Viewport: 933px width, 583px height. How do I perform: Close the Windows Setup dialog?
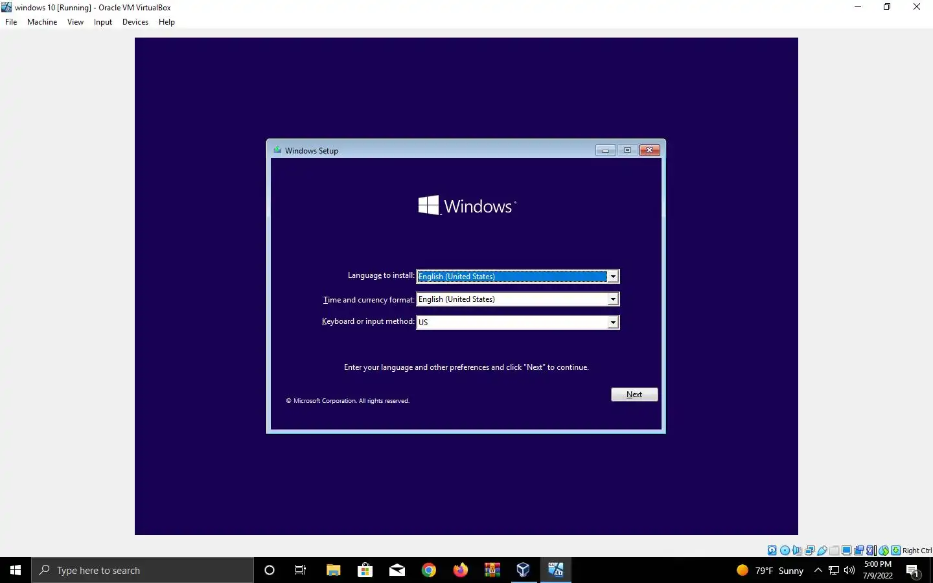pos(649,150)
